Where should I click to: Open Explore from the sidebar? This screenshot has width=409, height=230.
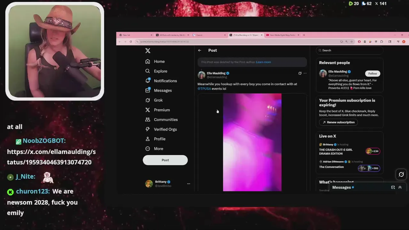(156, 71)
